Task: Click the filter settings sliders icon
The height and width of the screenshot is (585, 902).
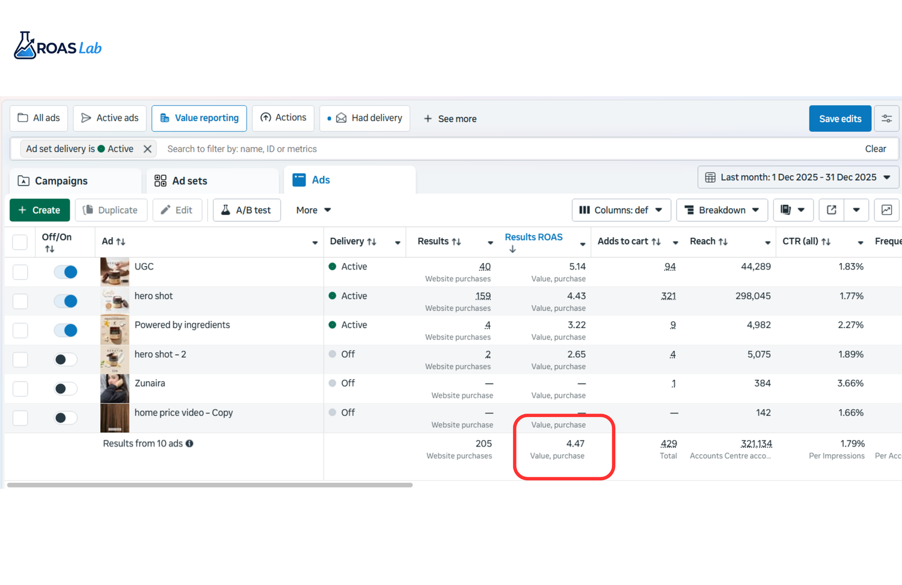Action: click(886, 119)
